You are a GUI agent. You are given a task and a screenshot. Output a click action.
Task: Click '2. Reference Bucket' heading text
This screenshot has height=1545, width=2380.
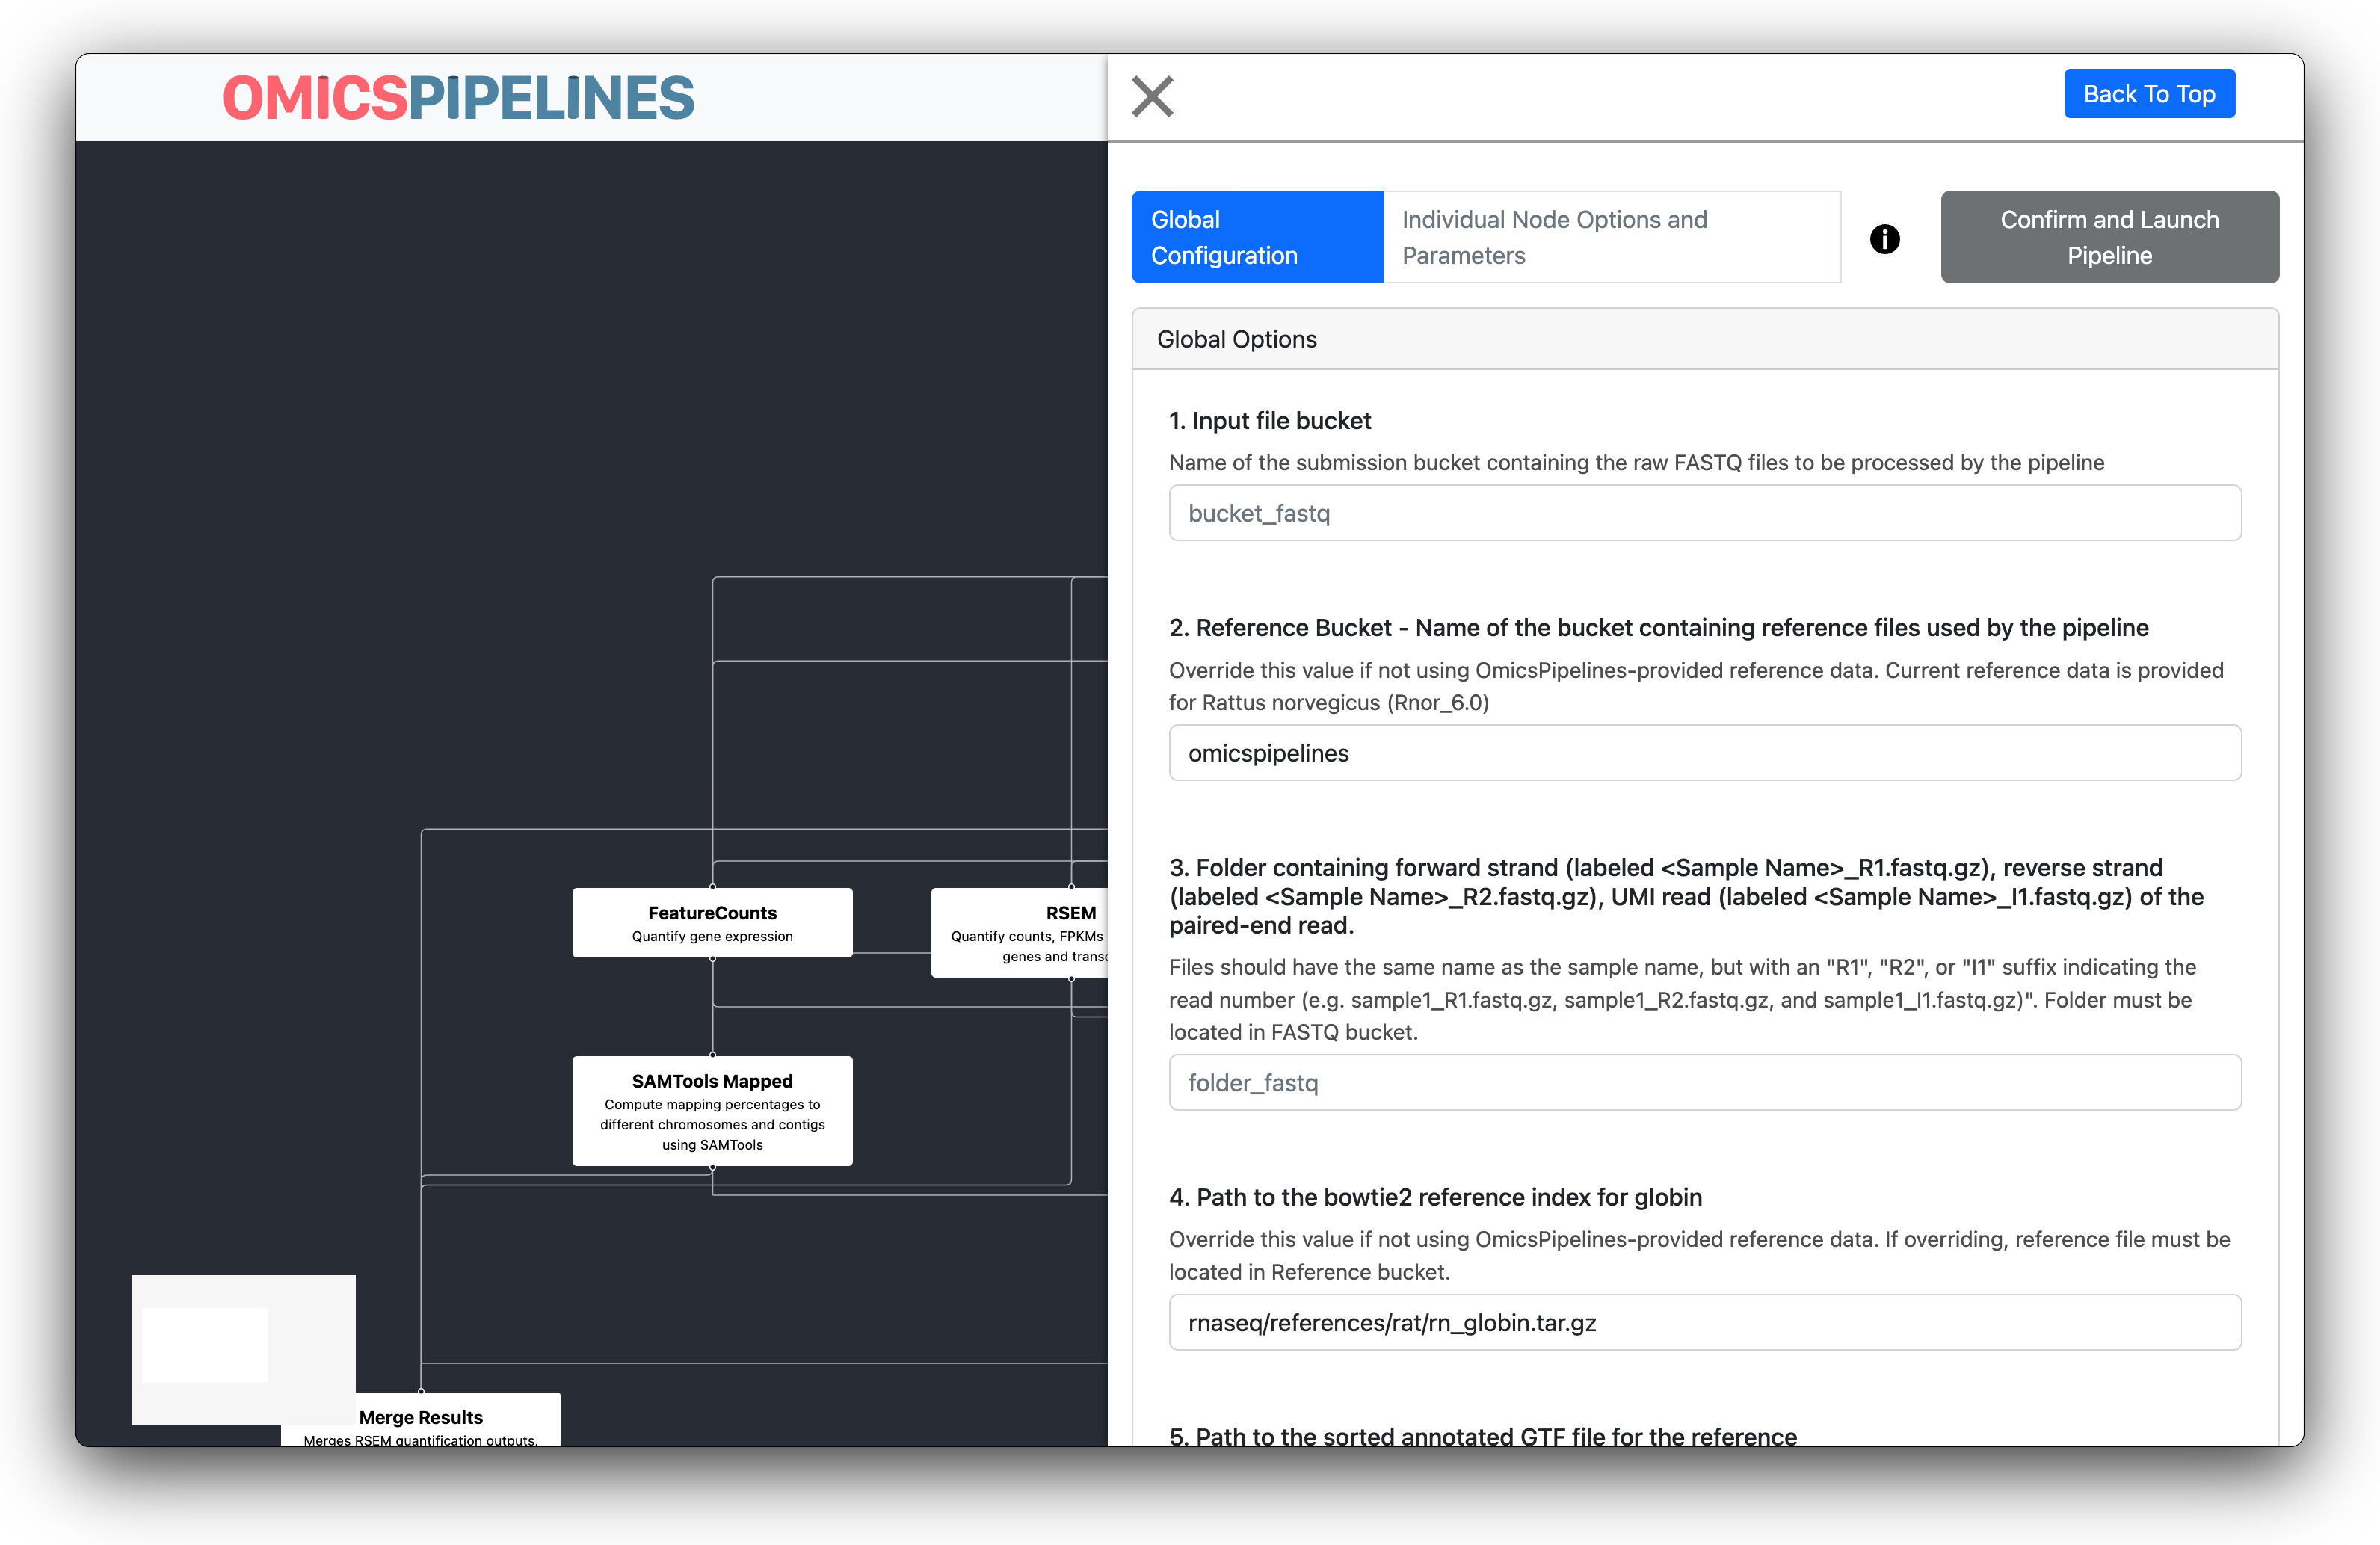coord(1658,628)
